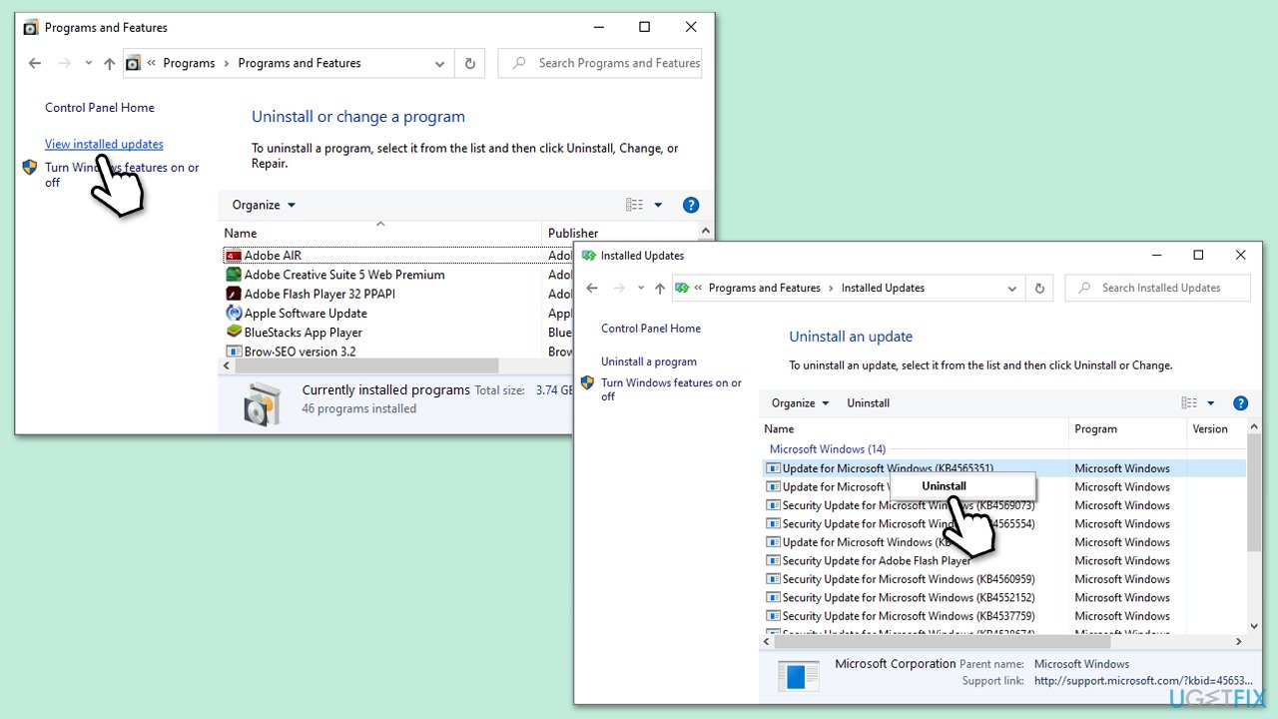
Task: Open the Organize menu in Installed Updates
Action: click(798, 402)
